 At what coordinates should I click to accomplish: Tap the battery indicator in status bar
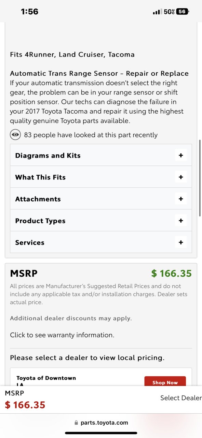click(182, 12)
